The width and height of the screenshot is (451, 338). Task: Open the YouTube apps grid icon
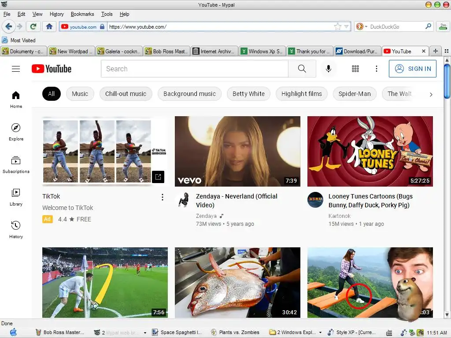pyautogui.click(x=355, y=69)
